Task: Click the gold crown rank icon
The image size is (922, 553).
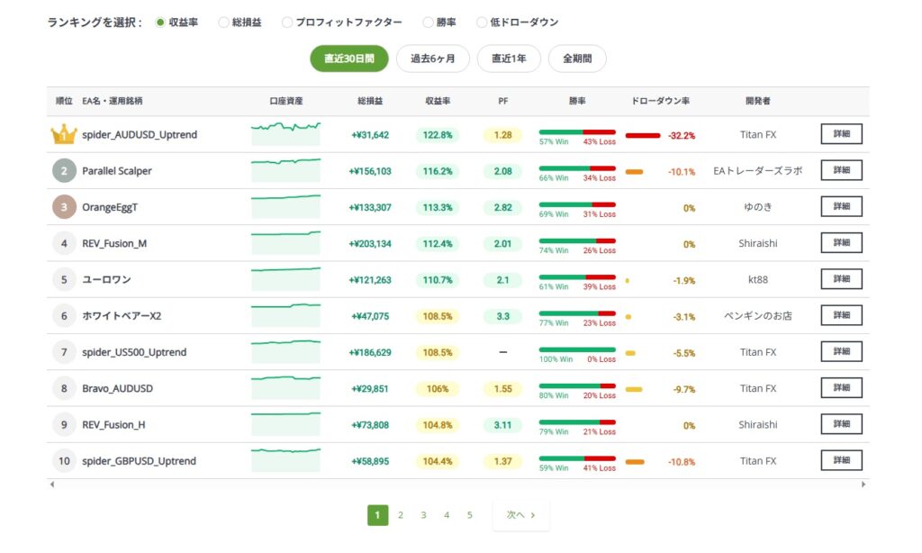Action: tap(63, 133)
